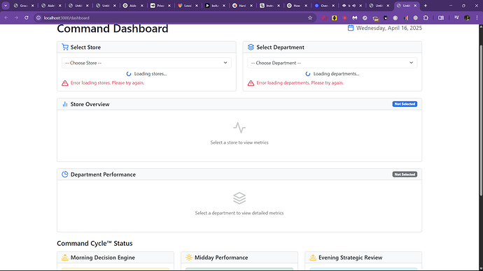Click the stacked layers icon in Department Performance
483x271 pixels.
[239, 198]
